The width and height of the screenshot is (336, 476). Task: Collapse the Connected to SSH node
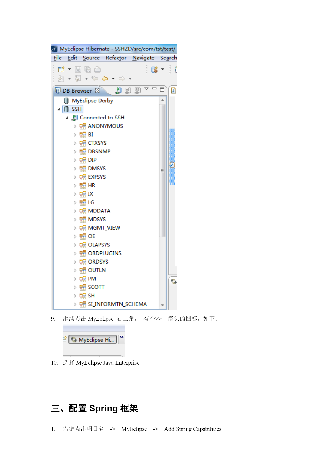[x=67, y=118]
